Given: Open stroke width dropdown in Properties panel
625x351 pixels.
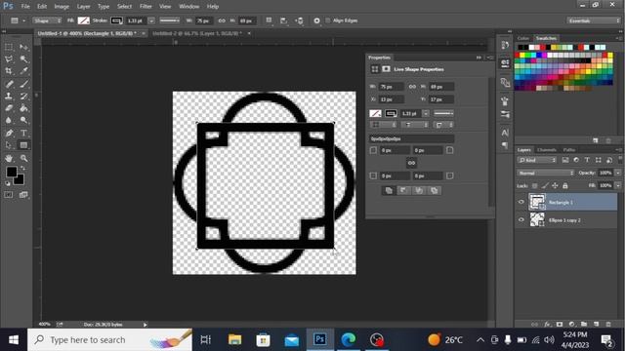Looking at the screenshot, I should 426,113.
